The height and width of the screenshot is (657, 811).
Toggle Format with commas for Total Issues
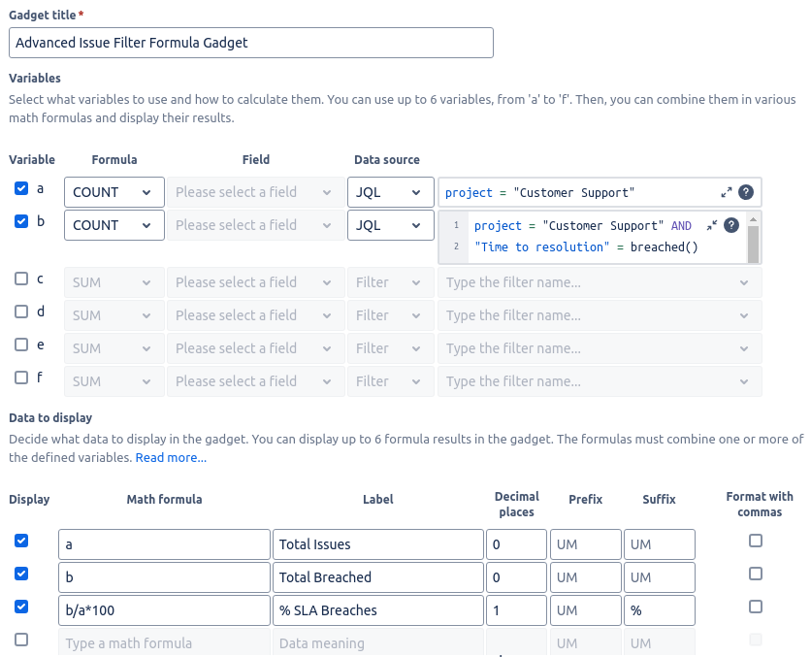(x=756, y=541)
